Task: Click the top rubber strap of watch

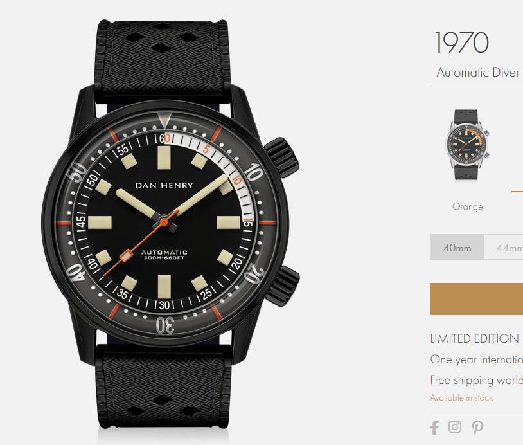Action: [165, 51]
